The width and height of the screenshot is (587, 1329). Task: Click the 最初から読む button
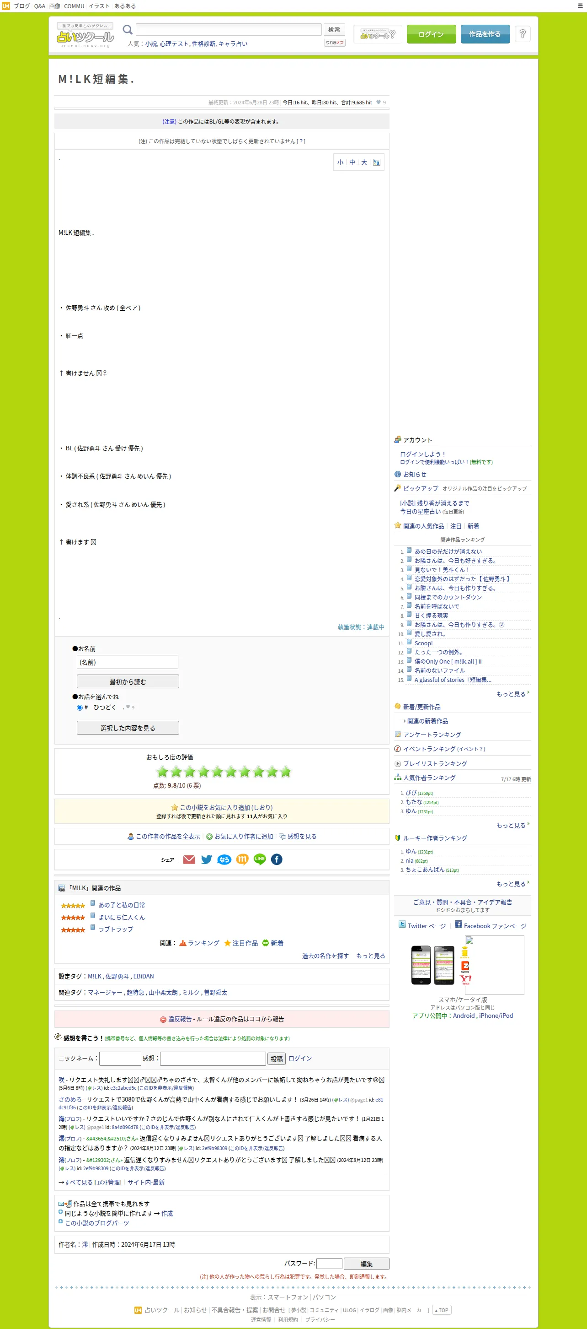128,681
